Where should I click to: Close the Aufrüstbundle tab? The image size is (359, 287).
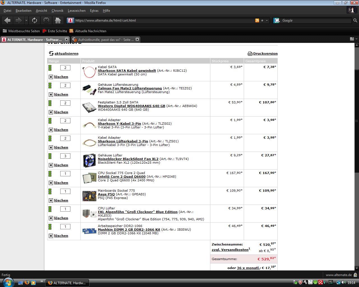click(x=137, y=40)
